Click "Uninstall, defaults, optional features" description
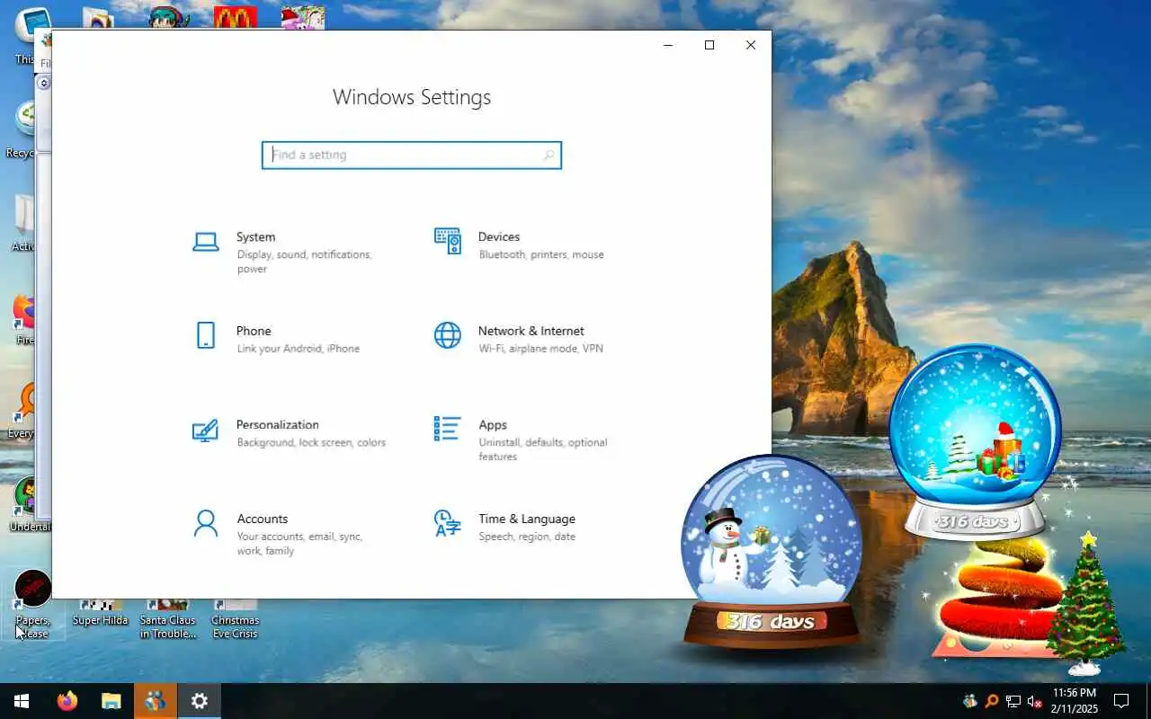 click(x=543, y=449)
